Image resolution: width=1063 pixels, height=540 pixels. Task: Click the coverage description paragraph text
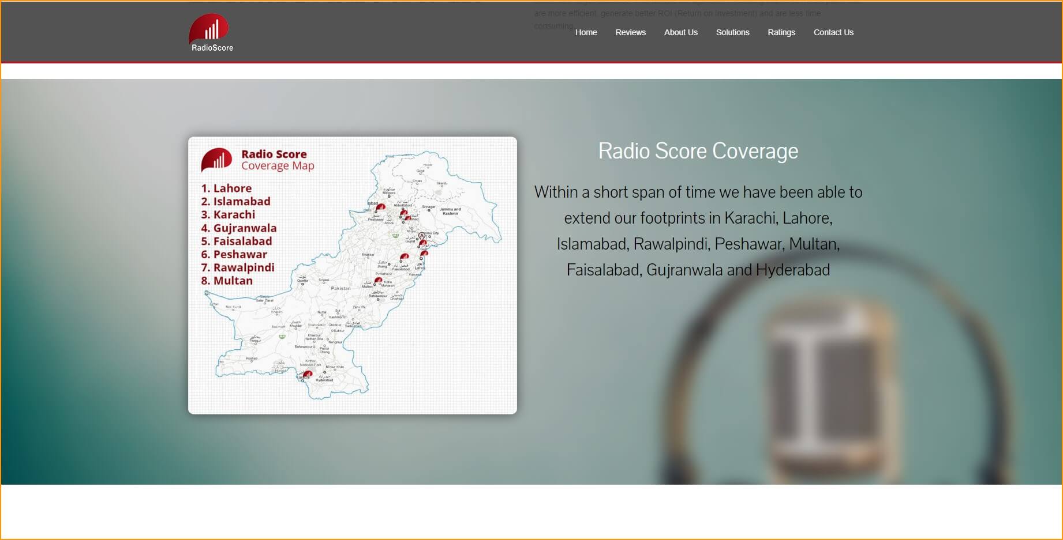tap(698, 231)
